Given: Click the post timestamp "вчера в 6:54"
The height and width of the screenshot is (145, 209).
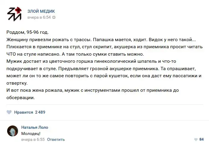Looking at the screenshot, I should tap(39, 17).
